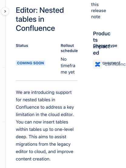The height and width of the screenshot is (168, 126).
Task: Select the heading Editor: Nested tables in Confluence
Action: pyautogui.click(x=40, y=19)
